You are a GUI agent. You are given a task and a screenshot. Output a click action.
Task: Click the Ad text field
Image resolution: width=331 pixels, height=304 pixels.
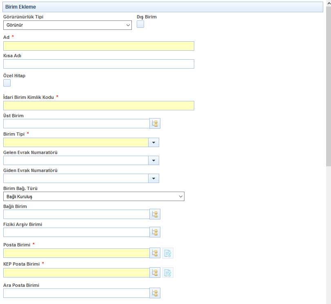[x=98, y=46]
